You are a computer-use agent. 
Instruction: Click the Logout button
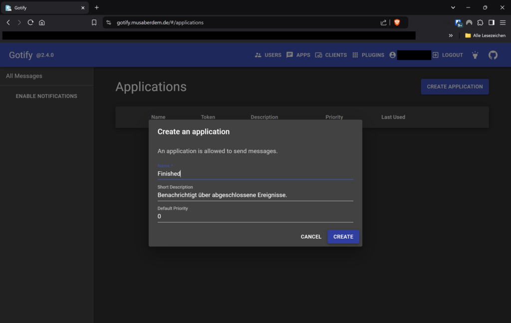[448, 55]
